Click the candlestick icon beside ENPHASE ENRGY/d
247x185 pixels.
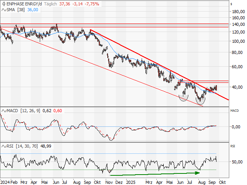click(x=3, y=4)
